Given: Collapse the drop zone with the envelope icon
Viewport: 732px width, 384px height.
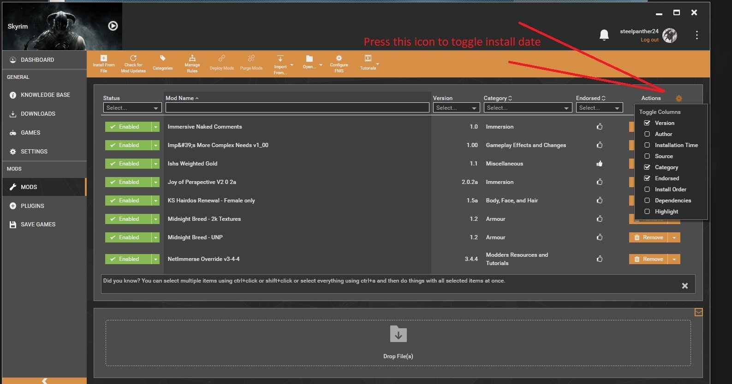Looking at the screenshot, I should point(699,313).
